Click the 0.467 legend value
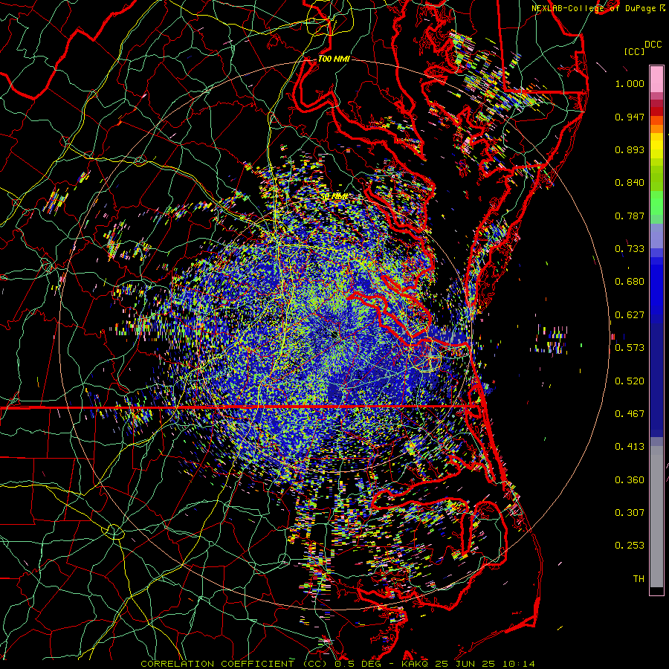Viewport: 669px width, 669px height. pyautogui.click(x=630, y=414)
